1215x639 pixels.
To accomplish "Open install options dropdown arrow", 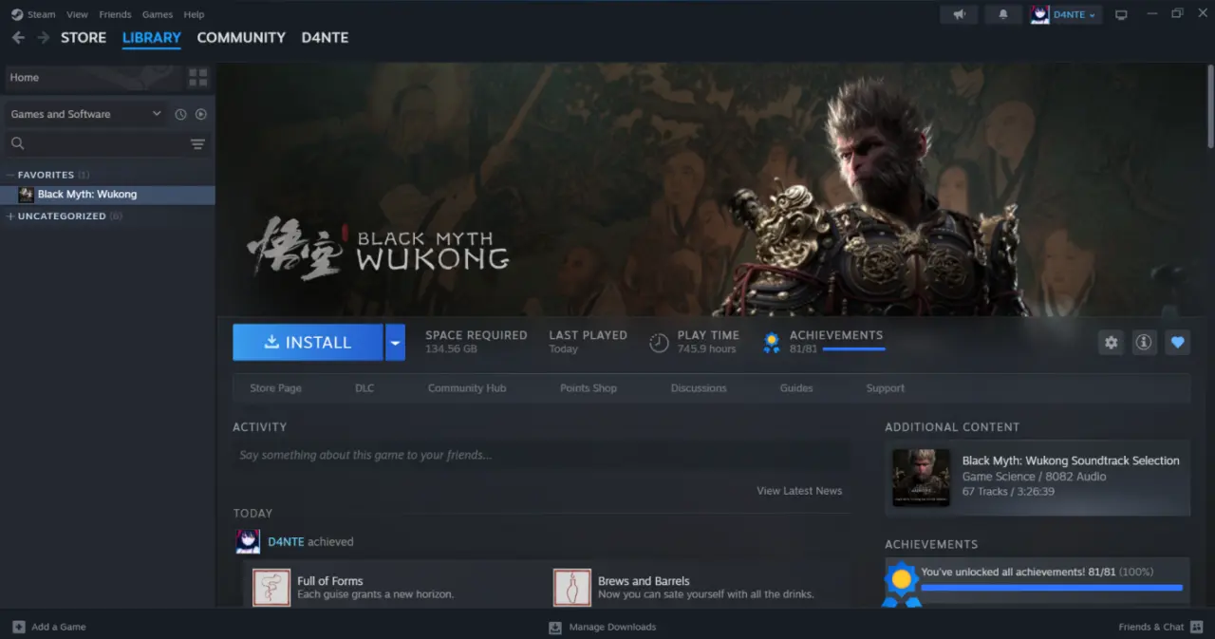I will tap(395, 343).
